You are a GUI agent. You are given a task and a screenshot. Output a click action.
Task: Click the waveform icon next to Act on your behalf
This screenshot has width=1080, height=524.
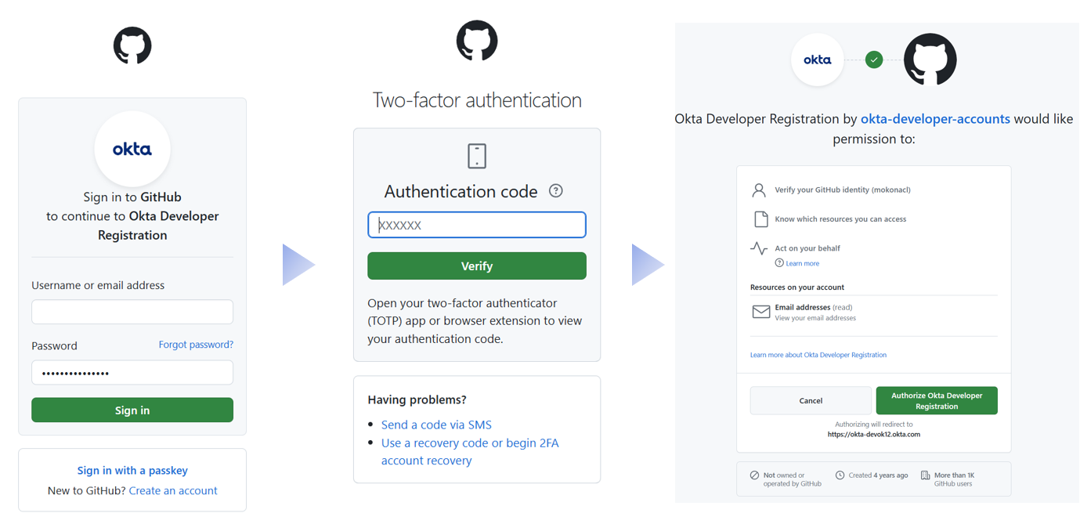pyautogui.click(x=758, y=248)
